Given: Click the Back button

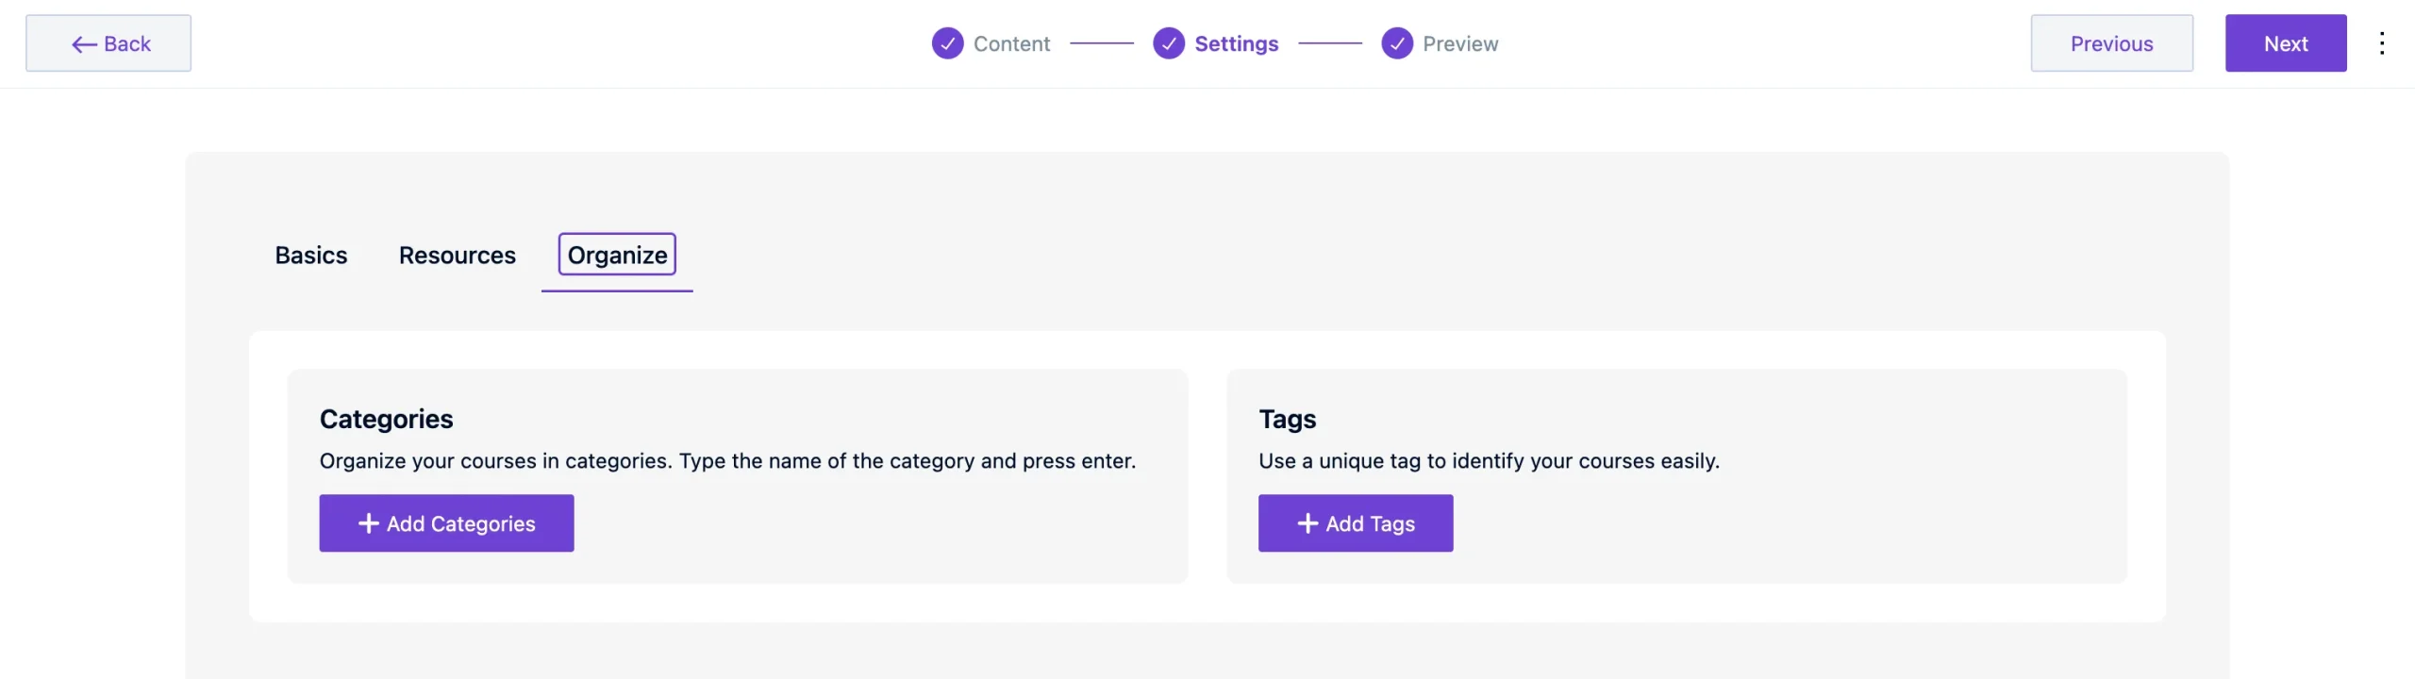Looking at the screenshot, I should (108, 42).
